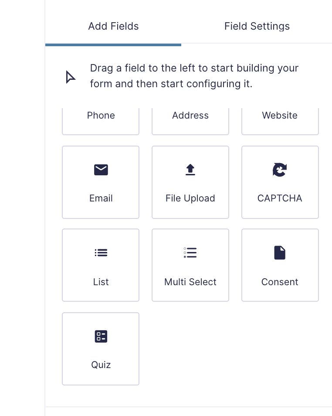Click the document icon on the Consent field
The image size is (332, 416).
[280, 253]
